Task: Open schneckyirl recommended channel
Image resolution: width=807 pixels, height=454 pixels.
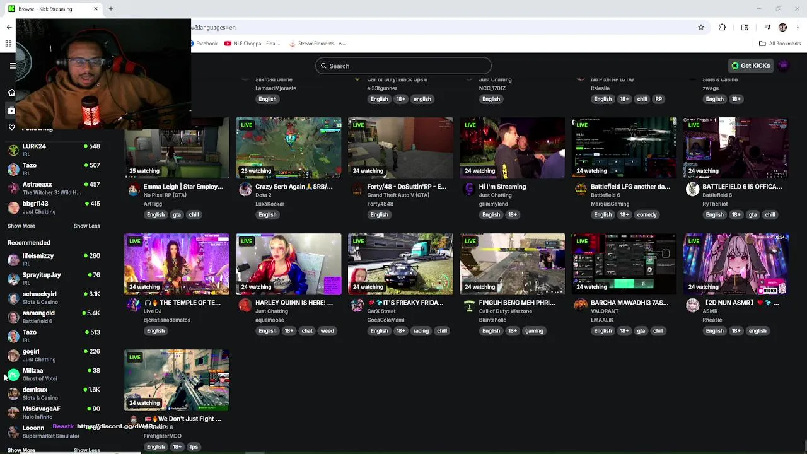Action: click(54, 298)
